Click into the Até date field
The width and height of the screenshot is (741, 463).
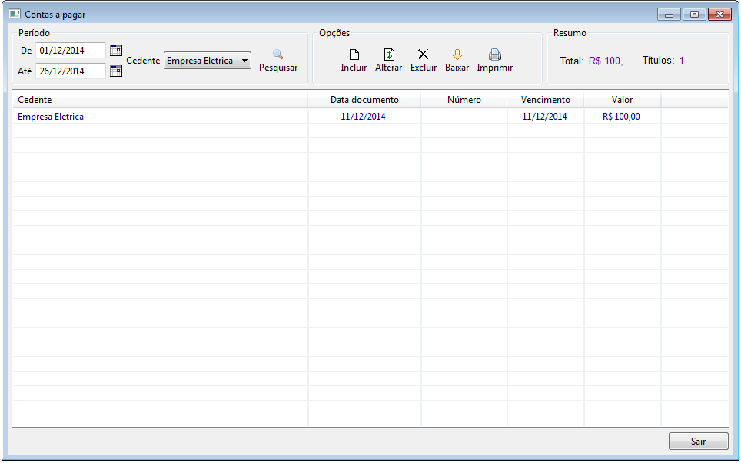[x=71, y=71]
